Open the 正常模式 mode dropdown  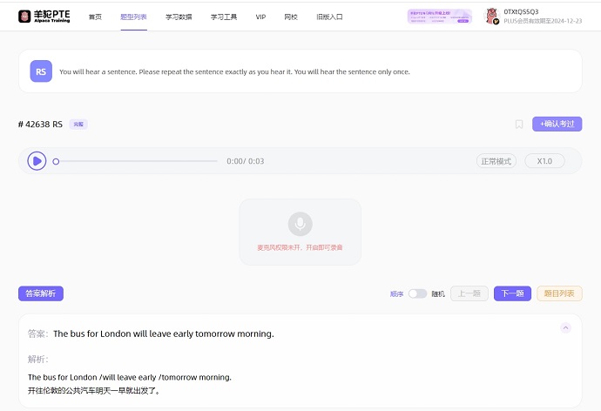click(496, 161)
